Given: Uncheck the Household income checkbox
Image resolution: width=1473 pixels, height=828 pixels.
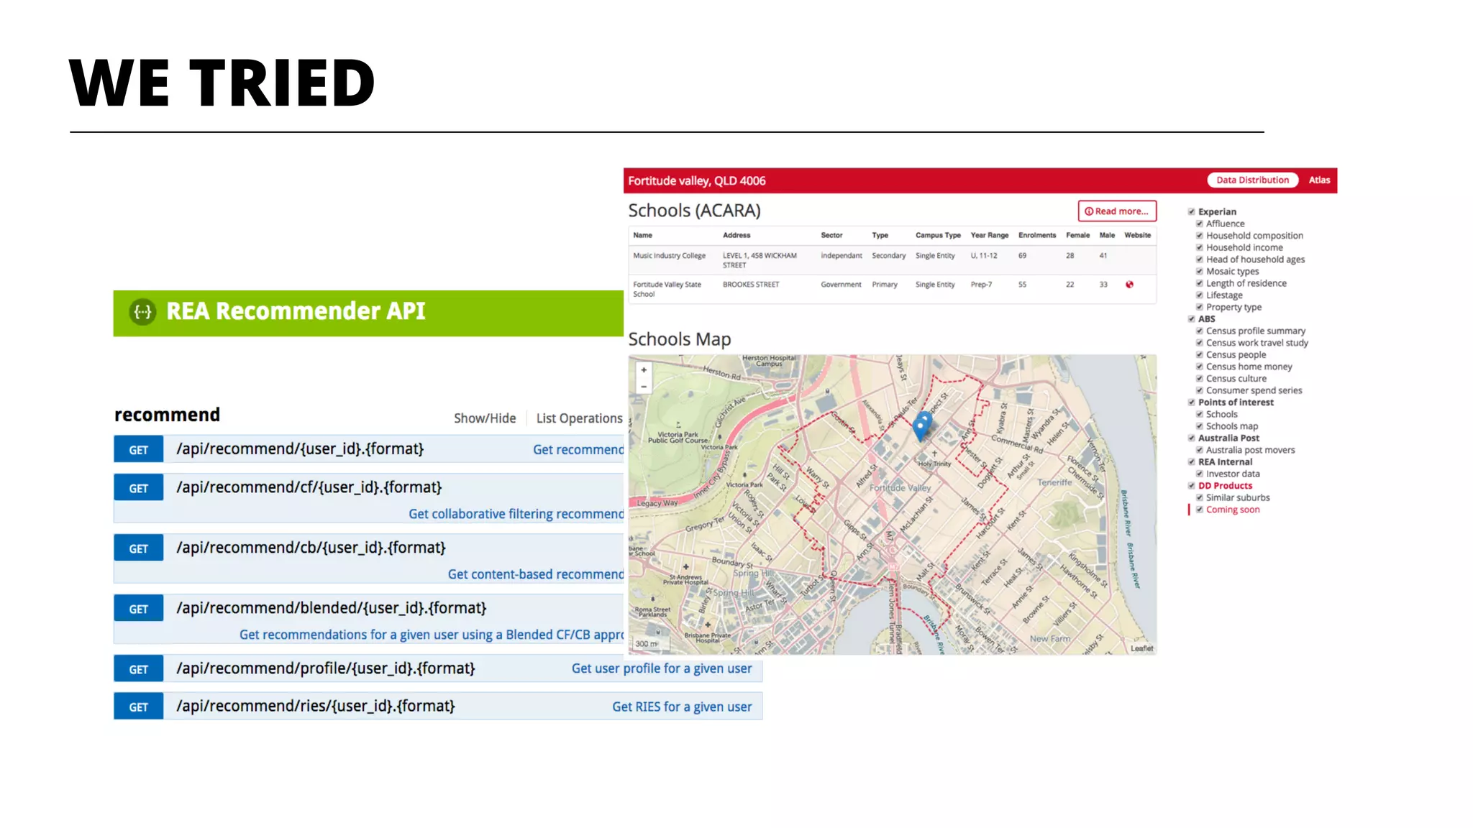Looking at the screenshot, I should (1200, 247).
